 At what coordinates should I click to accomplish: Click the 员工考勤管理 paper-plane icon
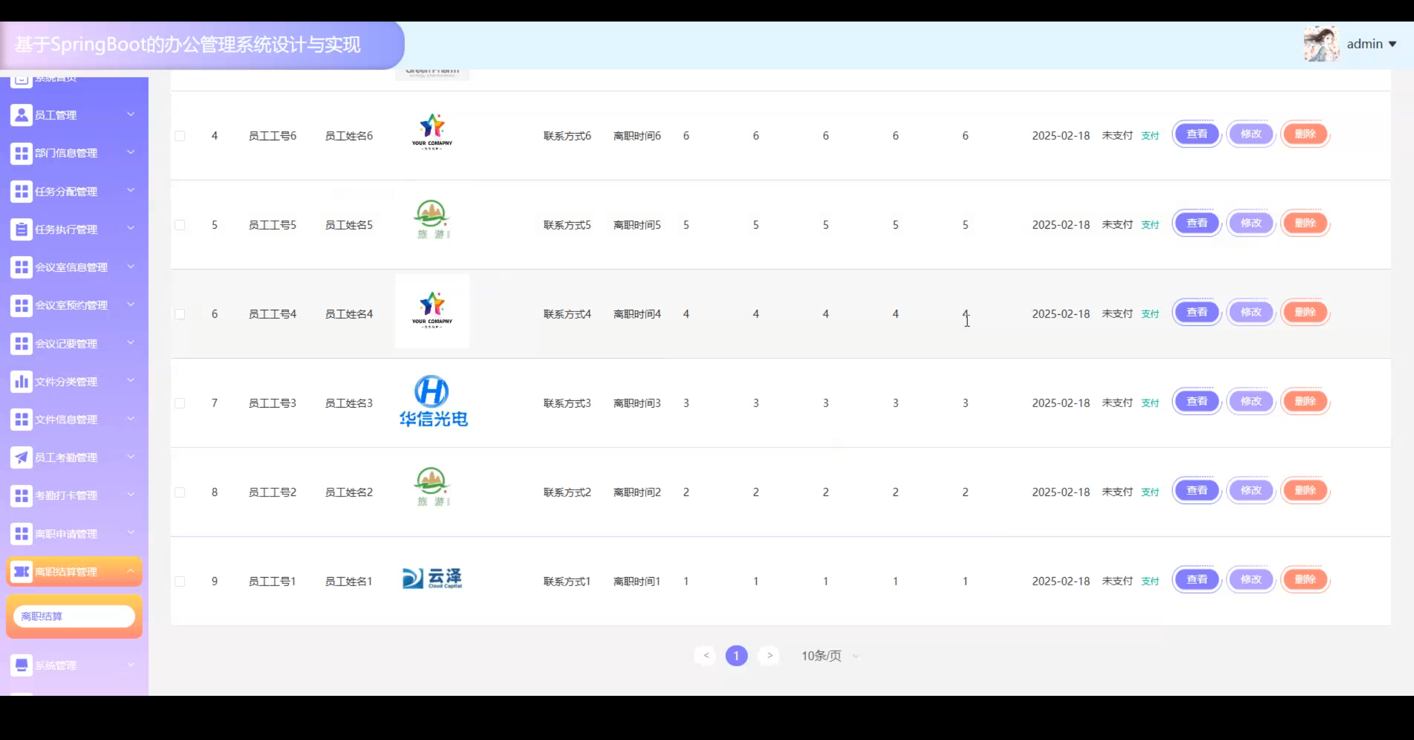pyautogui.click(x=22, y=457)
